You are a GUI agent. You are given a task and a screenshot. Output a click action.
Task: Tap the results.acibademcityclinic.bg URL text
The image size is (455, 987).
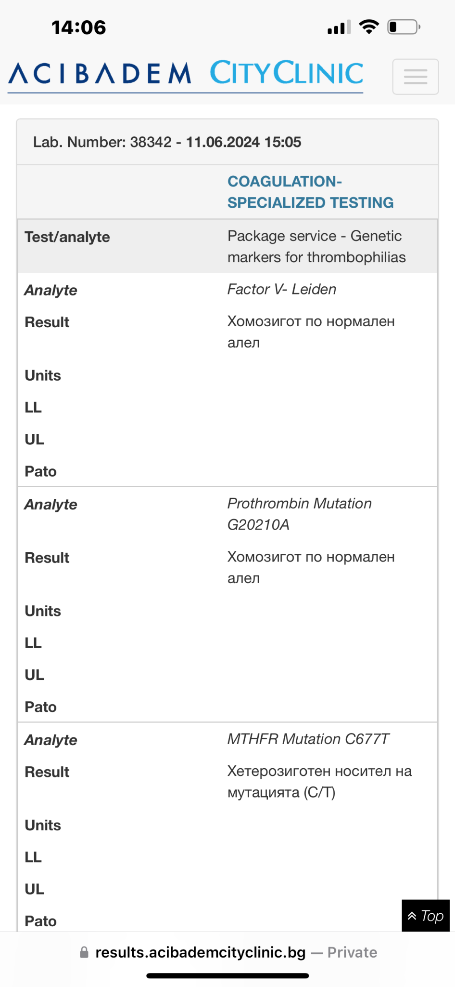[x=200, y=952]
